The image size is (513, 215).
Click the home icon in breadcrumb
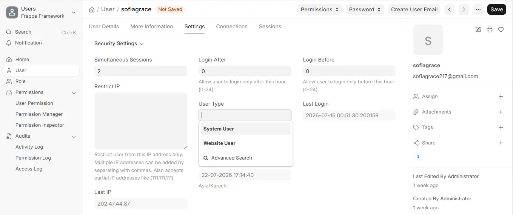click(92, 9)
